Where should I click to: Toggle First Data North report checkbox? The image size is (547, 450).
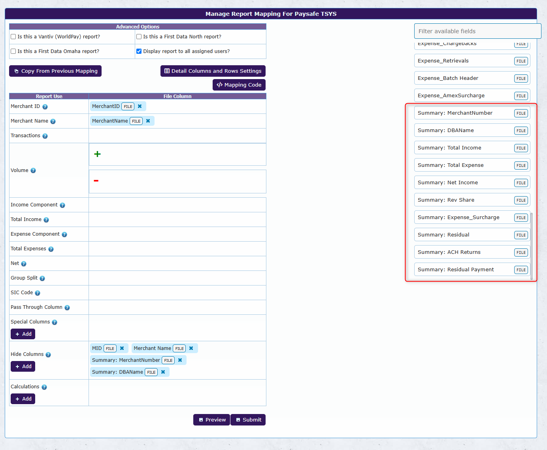click(139, 37)
